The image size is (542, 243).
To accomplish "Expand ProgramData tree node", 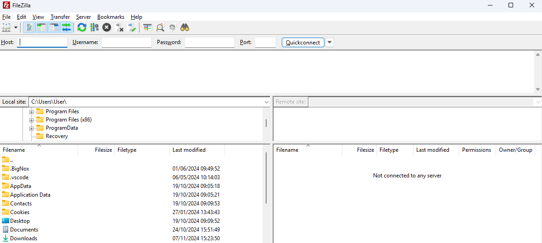I will click(32, 128).
